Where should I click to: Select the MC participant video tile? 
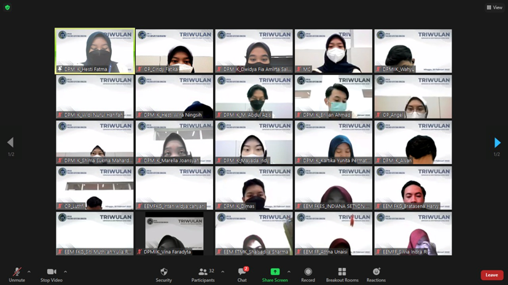pos(334,50)
